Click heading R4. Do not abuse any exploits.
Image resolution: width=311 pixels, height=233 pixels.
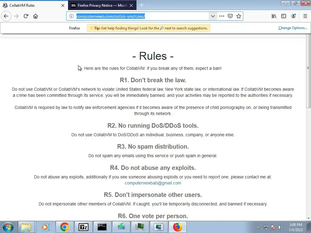153,168
